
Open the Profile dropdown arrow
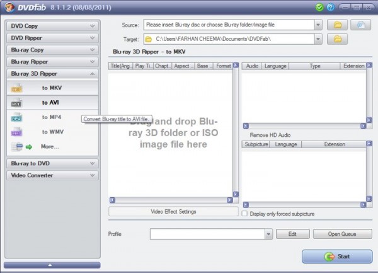(268, 234)
